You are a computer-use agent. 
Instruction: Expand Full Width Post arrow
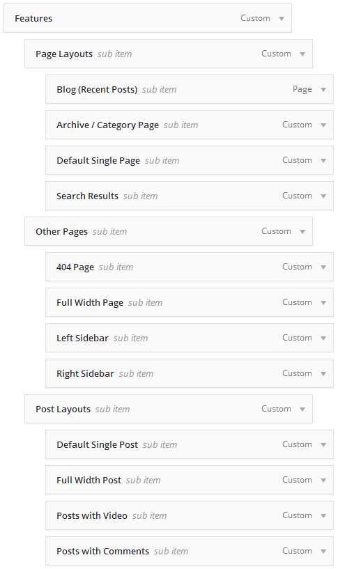pyautogui.click(x=323, y=481)
